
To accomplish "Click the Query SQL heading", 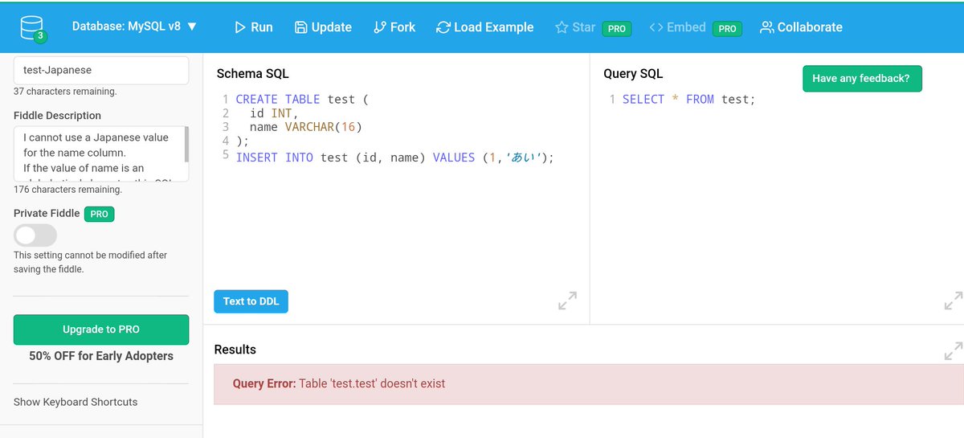I will click(x=633, y=74).
